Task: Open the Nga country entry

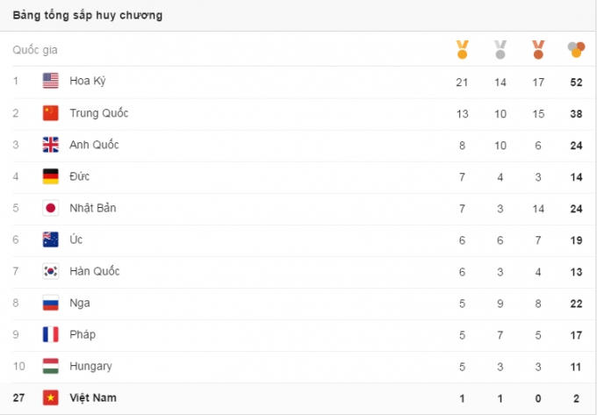Action: click(80, 303)
